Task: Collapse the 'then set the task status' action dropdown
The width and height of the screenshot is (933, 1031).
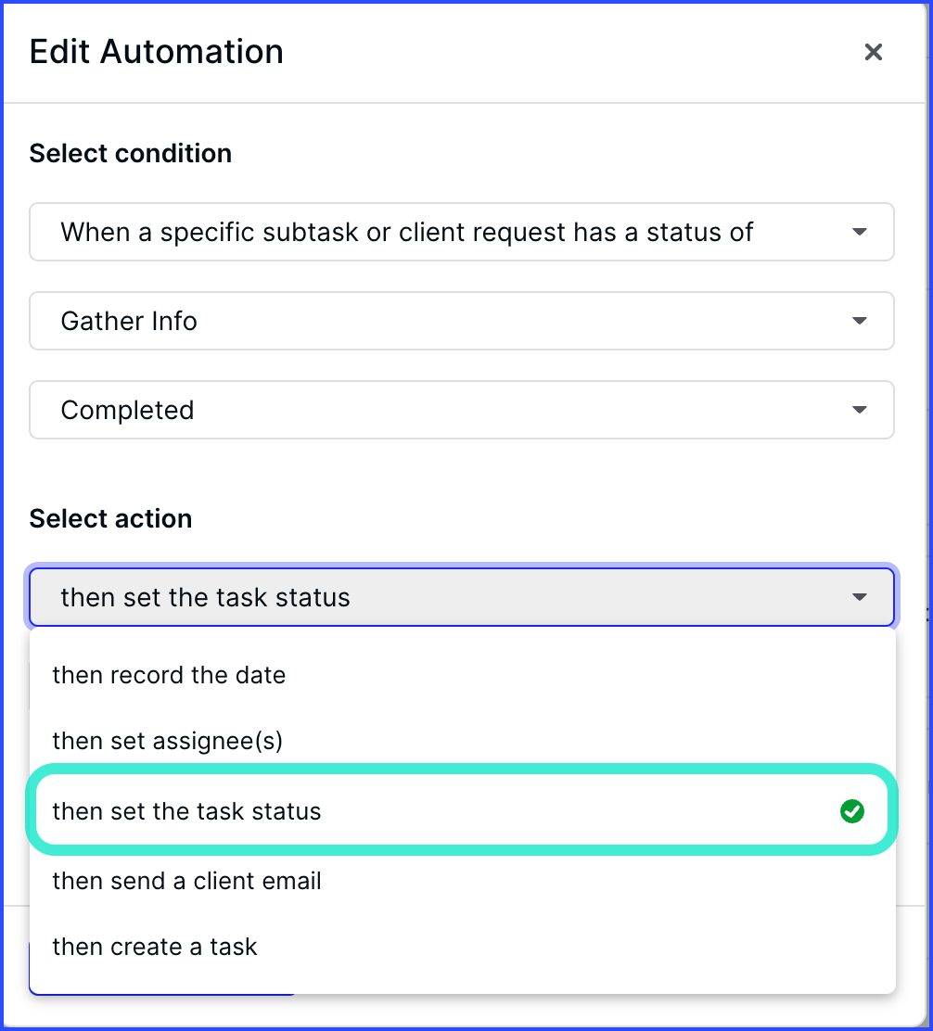Action: [462, 597]
